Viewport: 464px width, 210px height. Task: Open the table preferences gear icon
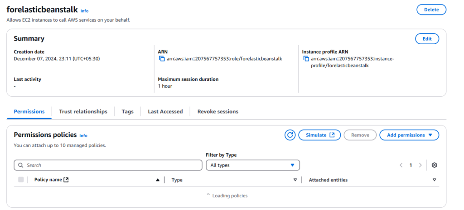tap(434, 165)
